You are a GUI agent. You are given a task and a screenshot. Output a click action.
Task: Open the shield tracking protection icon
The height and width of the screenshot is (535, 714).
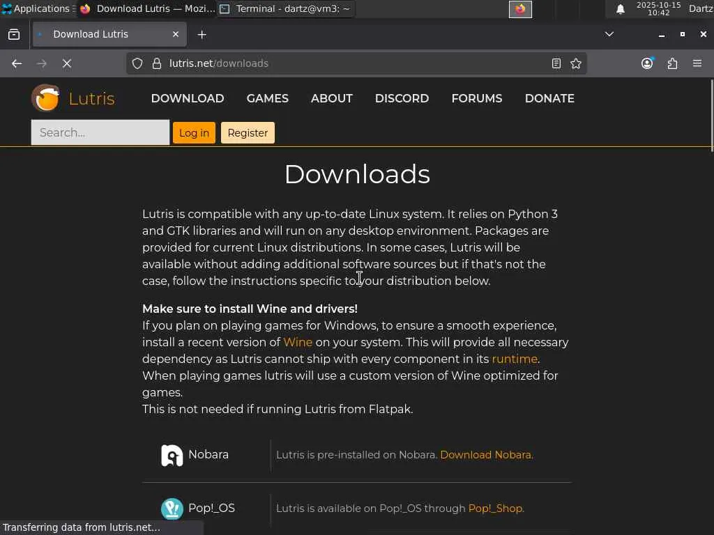[x=137, y=63]
